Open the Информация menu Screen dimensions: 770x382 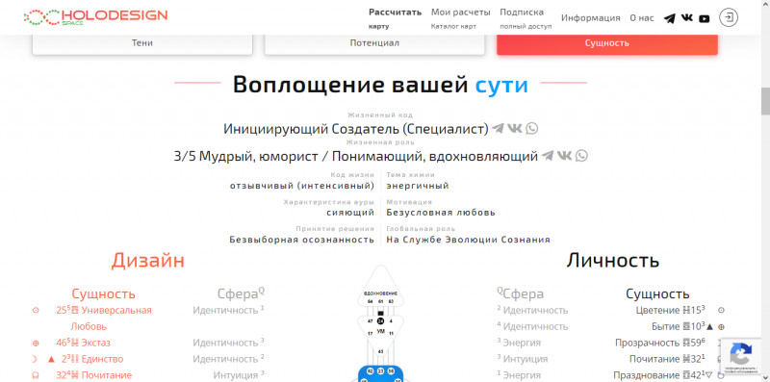pos(591,18)
